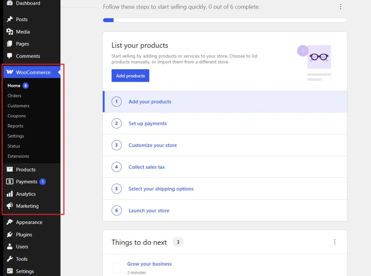Screen dimensions: 371x276
Task: Click the bottom Settings sliders icon
Action: pyautogui.click(x=10, y=271)
